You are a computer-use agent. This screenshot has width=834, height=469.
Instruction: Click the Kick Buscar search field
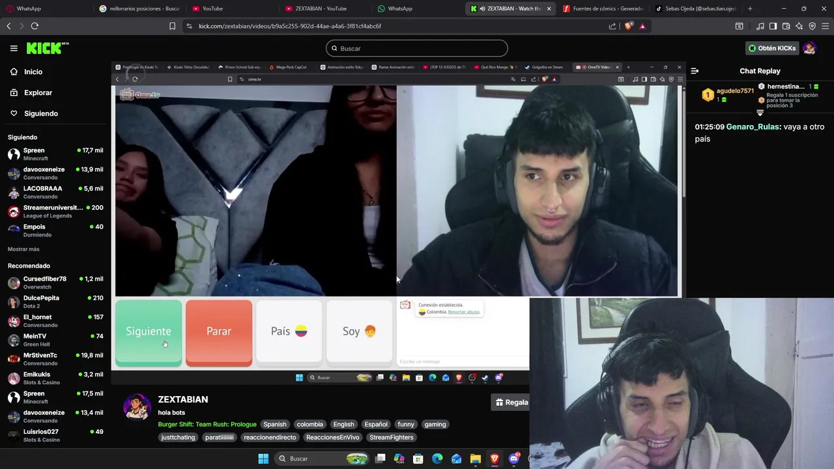(417, 48)
